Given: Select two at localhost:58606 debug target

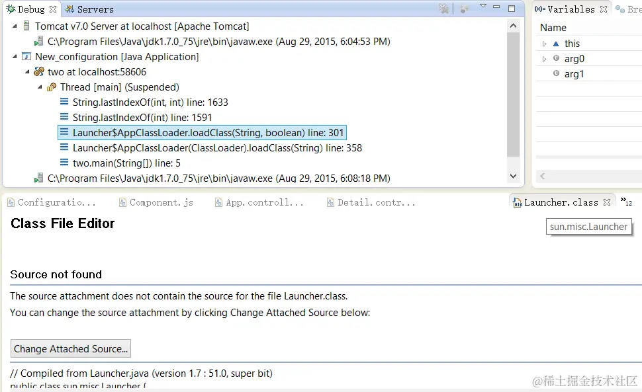Looking at the screenshot, I should [x=97, y=72].
